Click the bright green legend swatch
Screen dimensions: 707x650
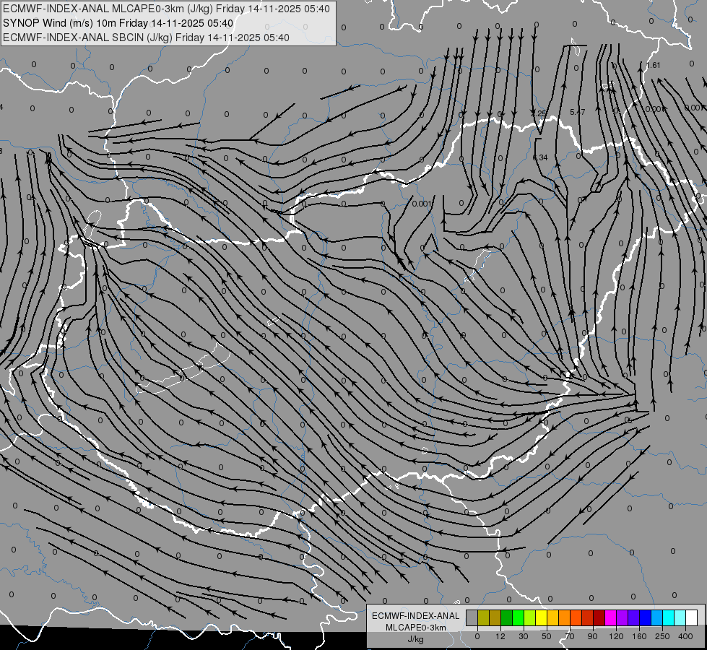point(518,617)
